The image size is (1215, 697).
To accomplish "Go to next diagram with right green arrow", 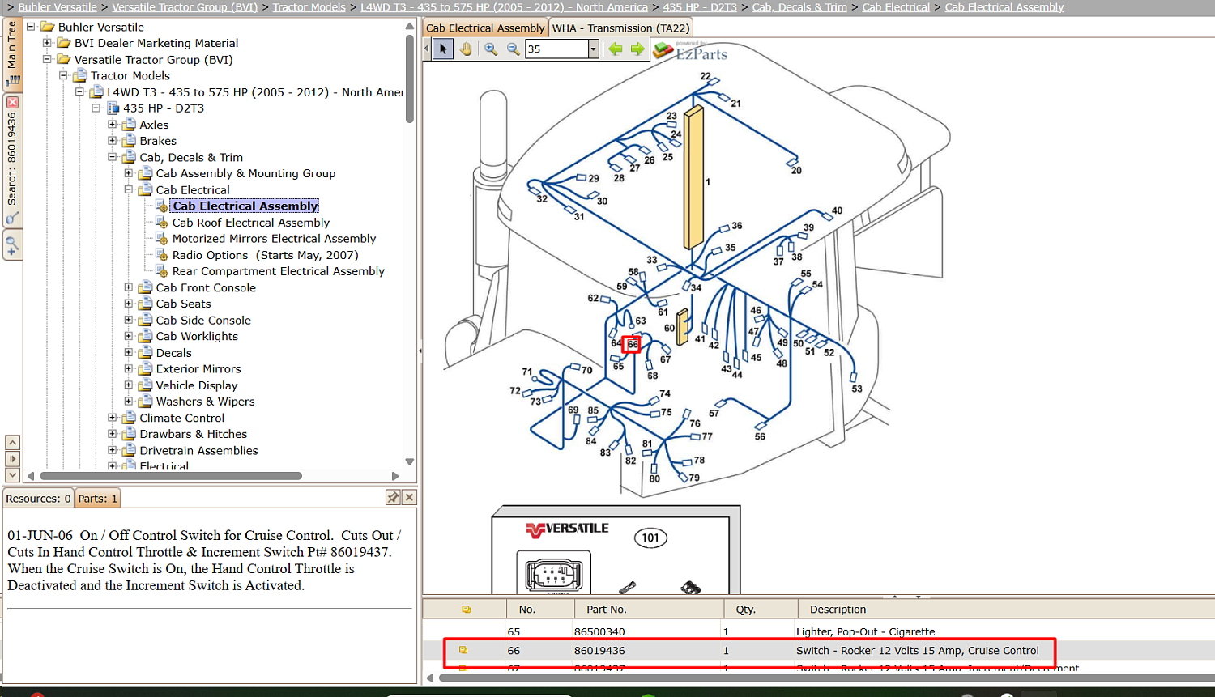I will [637, 49].
